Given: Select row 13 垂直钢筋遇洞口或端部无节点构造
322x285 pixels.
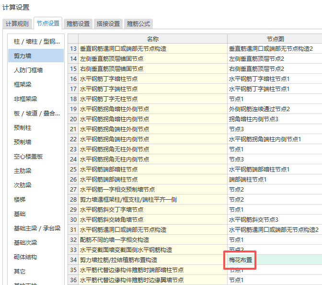Looking at the screenshot, I should coord(153,49).
